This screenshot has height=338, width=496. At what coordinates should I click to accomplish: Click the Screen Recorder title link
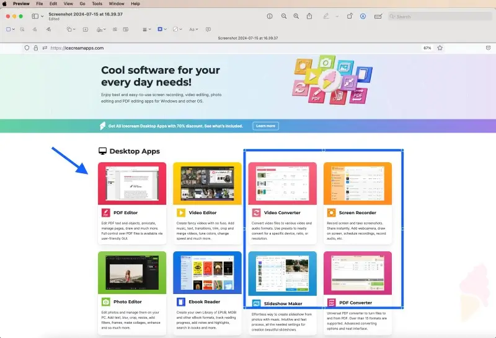pyautogui.click(x=358, y=212)
